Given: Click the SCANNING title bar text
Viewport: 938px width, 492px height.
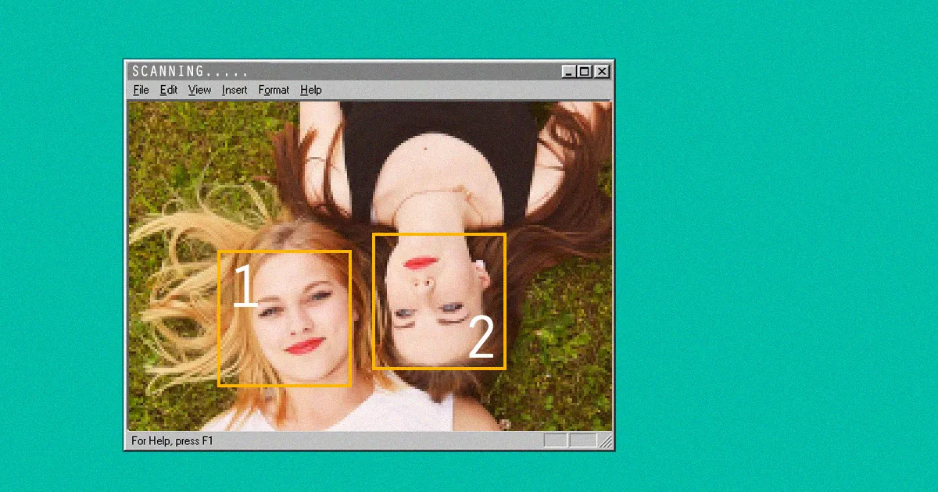Looking at the screenshot, I should point(190,71).
